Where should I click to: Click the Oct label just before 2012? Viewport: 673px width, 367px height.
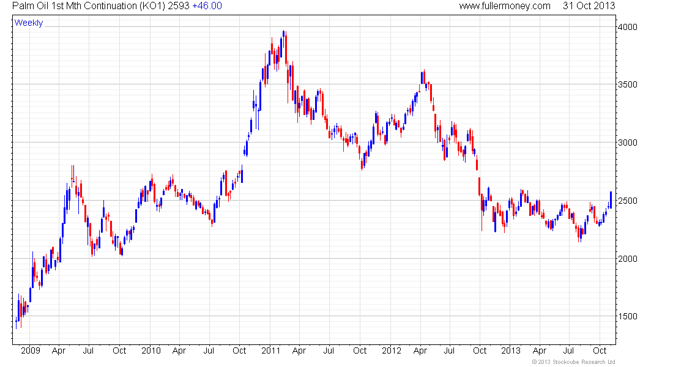pos(360,350)
